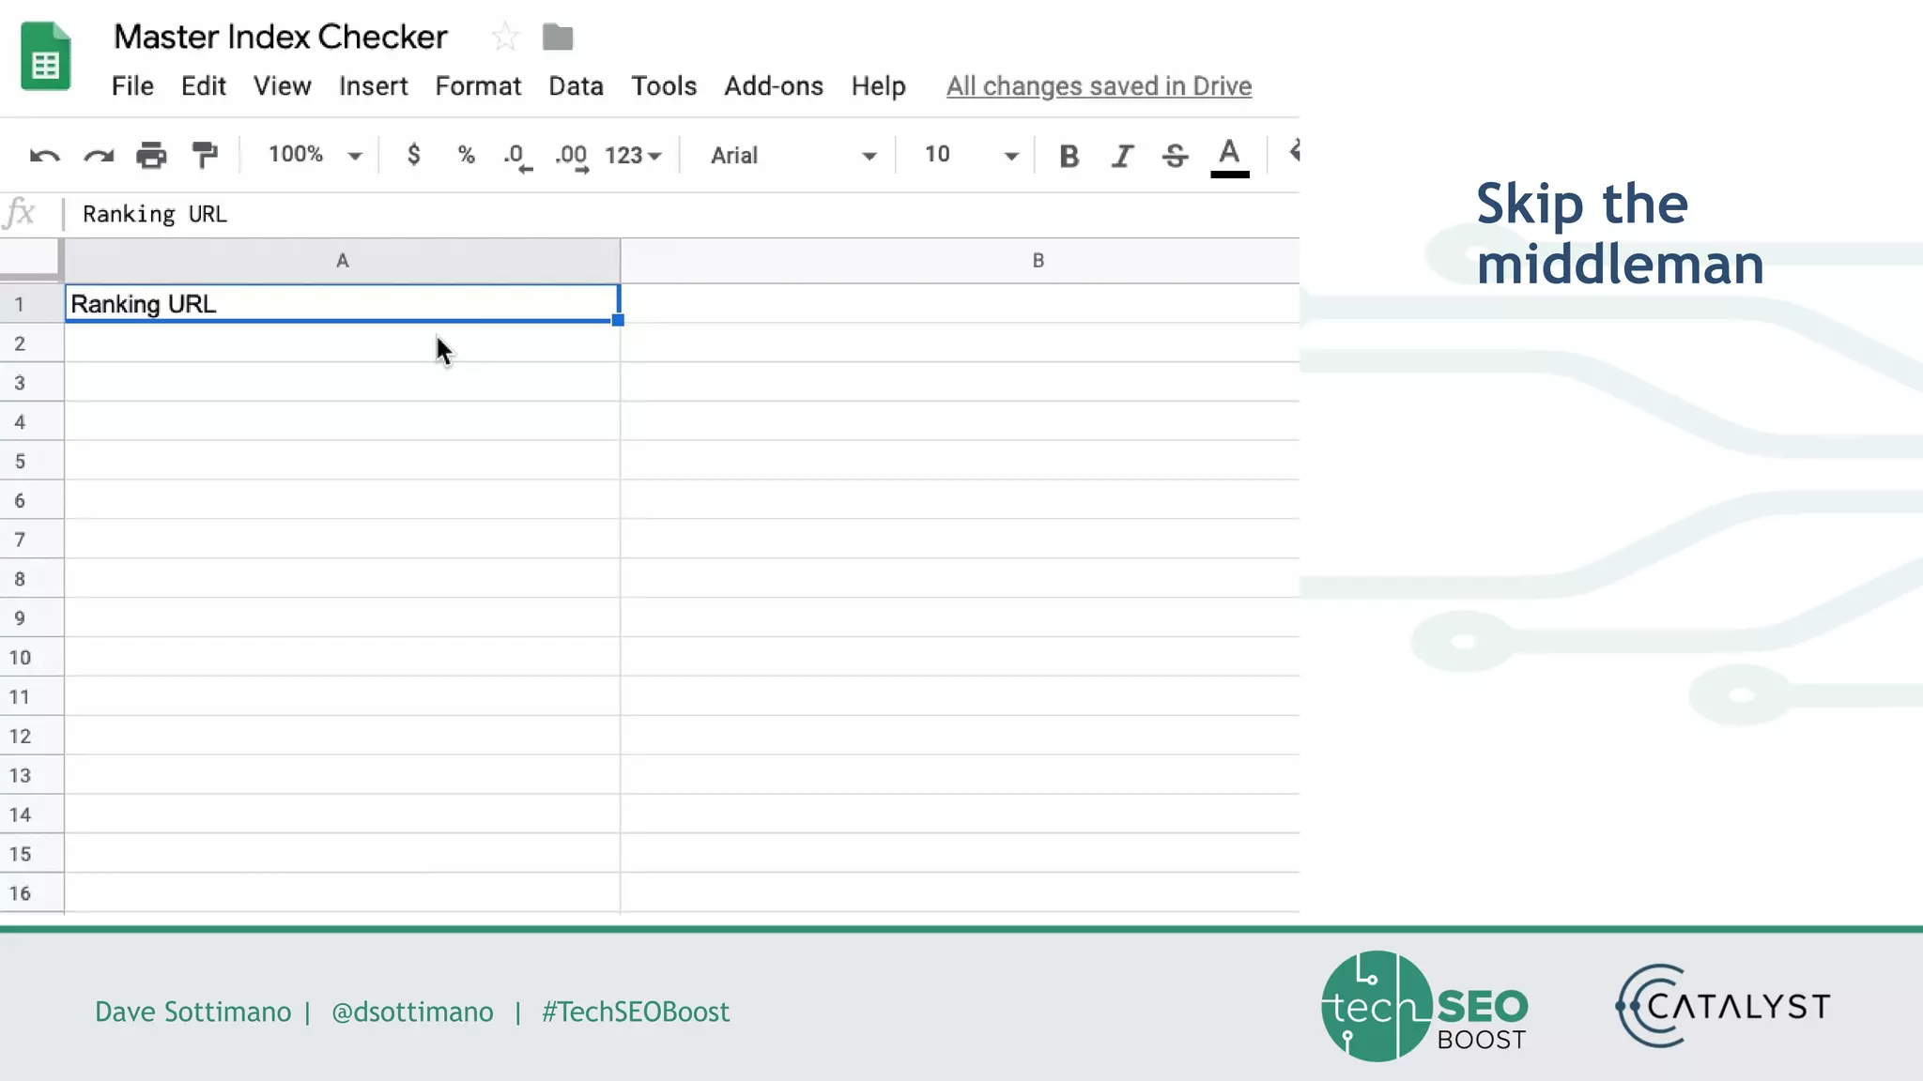Format as percent with % icon
Image resolution: width=1923 pixels, height=1081 pixels.
(466, 155)
